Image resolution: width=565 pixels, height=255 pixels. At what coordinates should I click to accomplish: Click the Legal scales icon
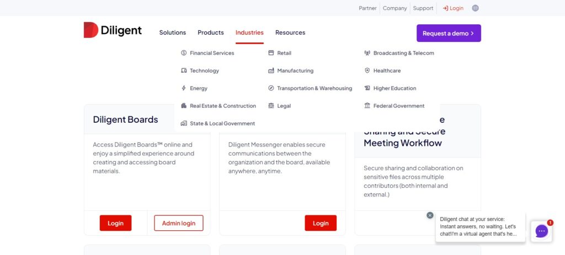pos(271,106)
